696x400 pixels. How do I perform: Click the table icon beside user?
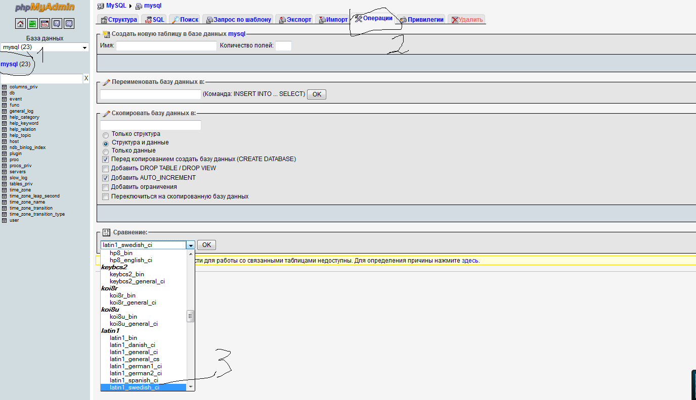pos(5,220)
